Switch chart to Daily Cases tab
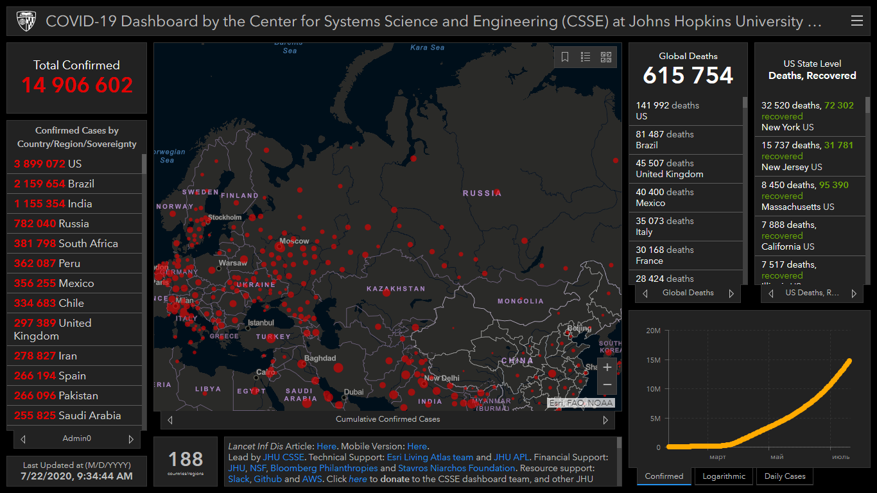Viewport: 877px width, 493px height. tap(785, 476)
